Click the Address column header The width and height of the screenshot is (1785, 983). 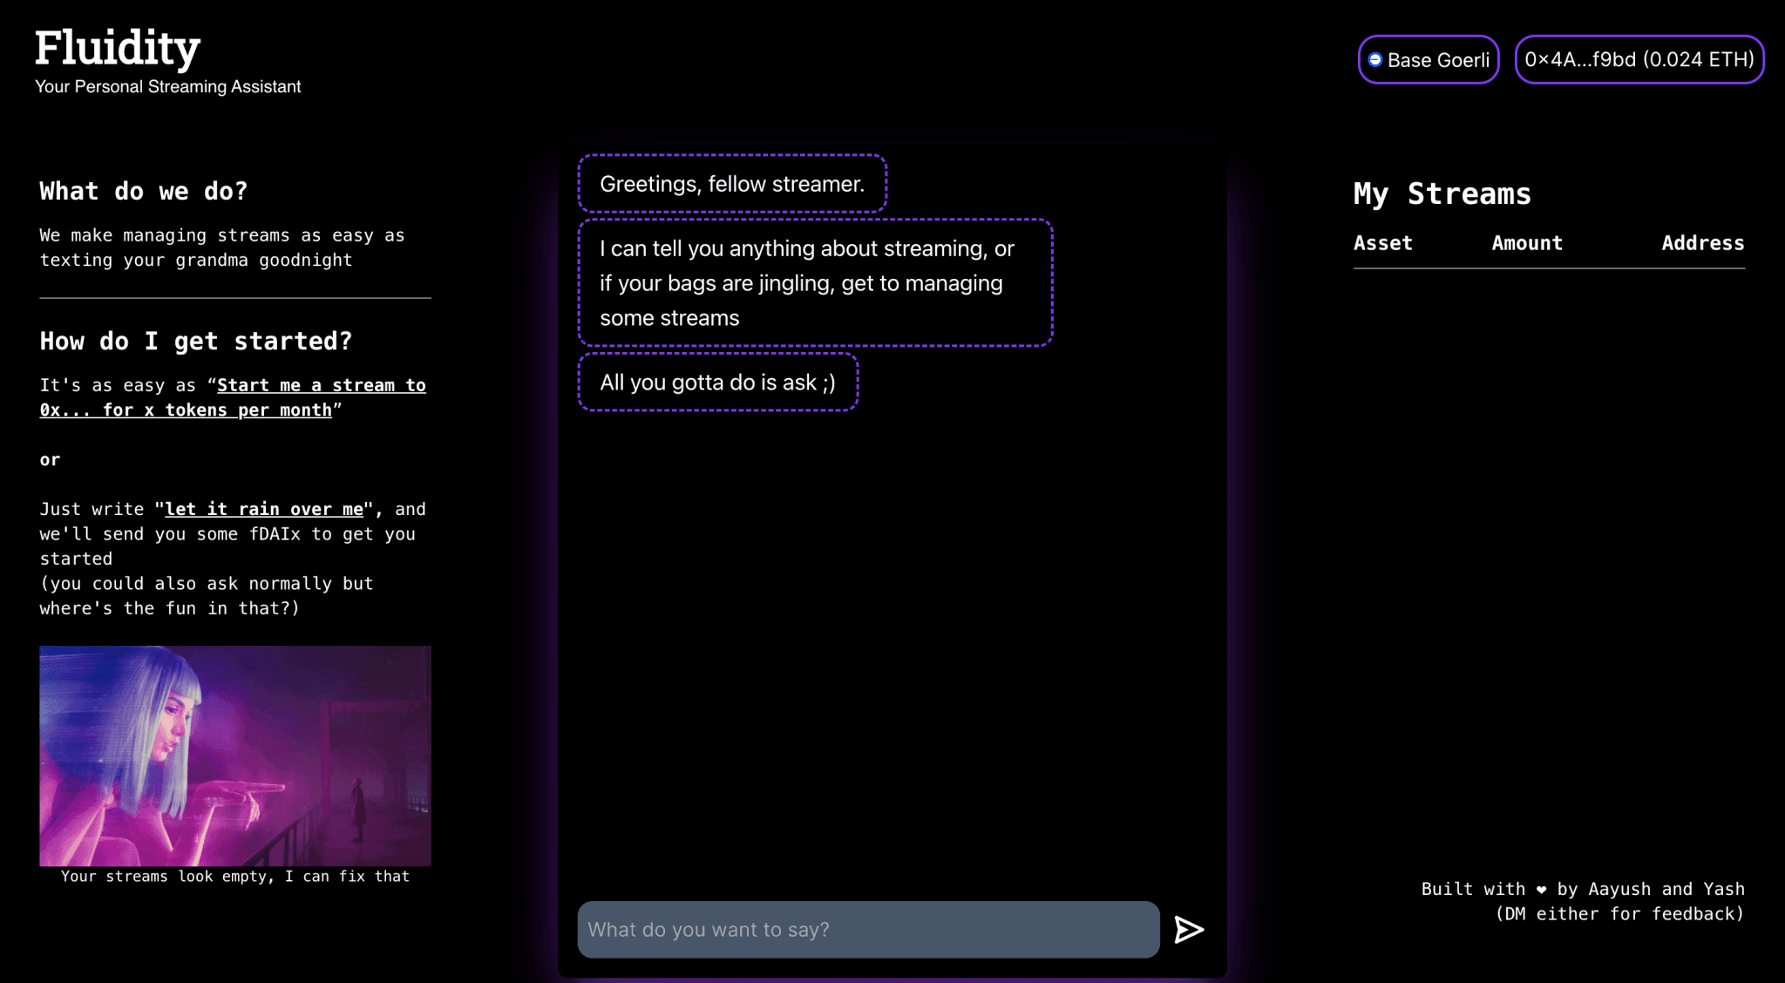click(x=1702, y=243)
